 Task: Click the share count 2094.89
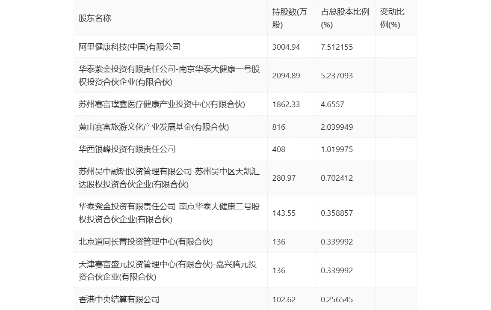286,75
